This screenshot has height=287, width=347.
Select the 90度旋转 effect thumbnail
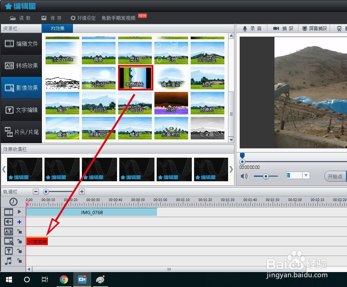tap(135, 78)
